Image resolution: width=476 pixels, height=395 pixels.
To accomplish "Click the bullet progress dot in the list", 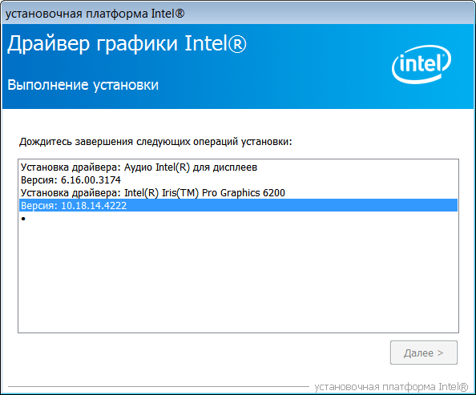I will [x=23, y=219].
